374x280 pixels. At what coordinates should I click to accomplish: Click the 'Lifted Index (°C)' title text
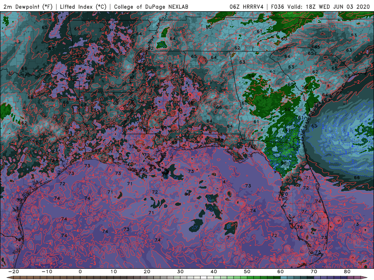83,7
